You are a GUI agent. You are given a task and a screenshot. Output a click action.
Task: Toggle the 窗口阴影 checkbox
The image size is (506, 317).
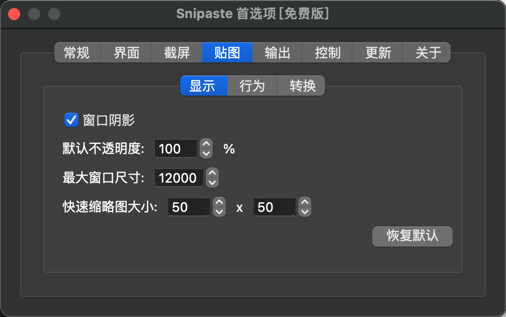(71, 120)
